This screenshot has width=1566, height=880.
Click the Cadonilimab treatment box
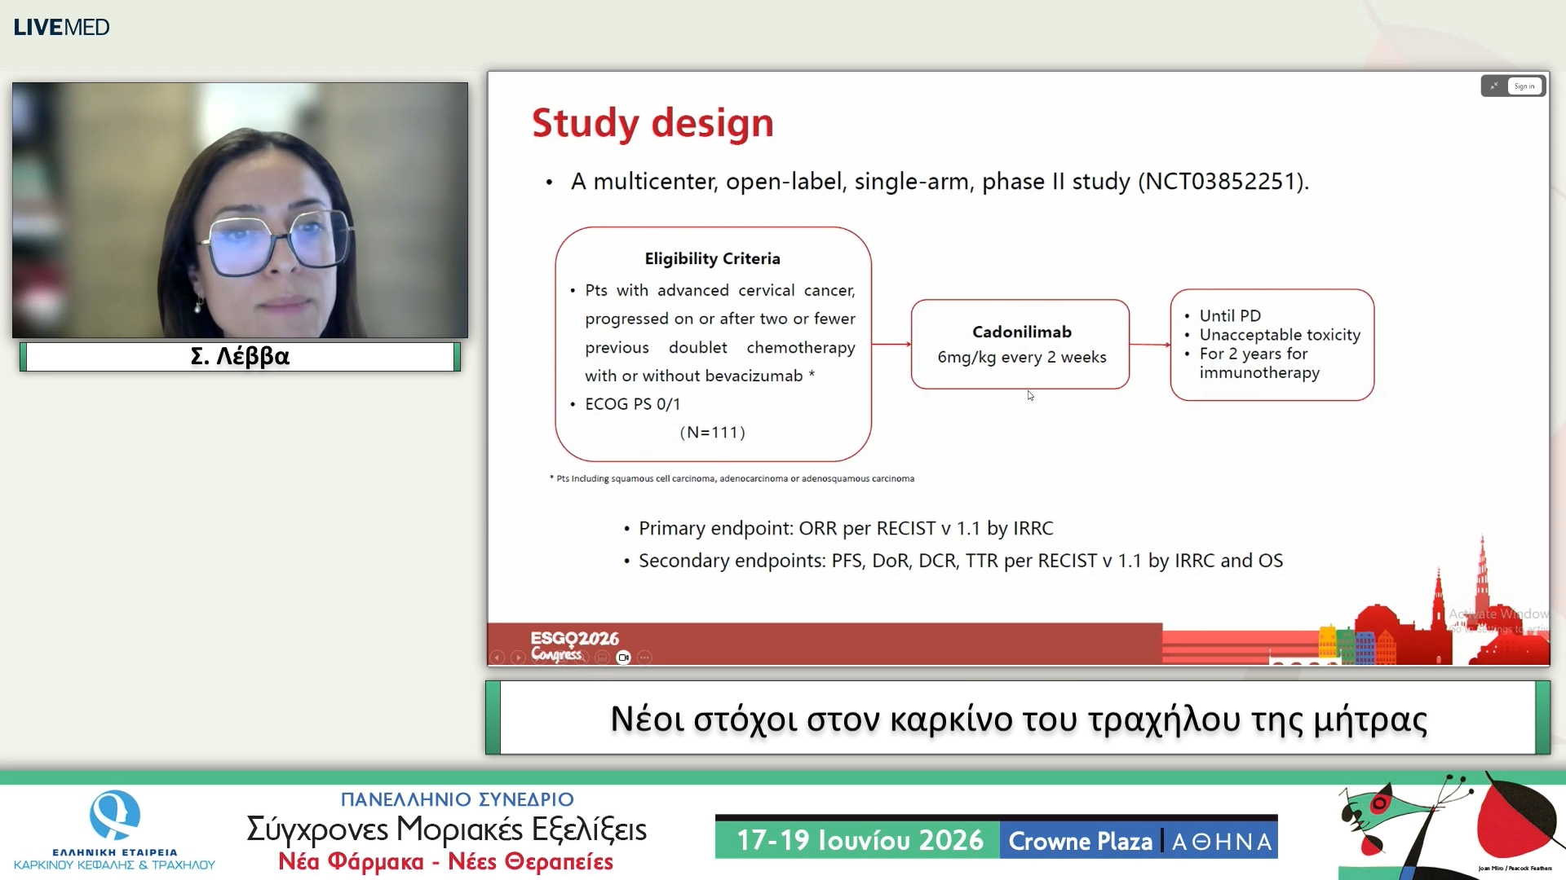[x=1020, y=344]
